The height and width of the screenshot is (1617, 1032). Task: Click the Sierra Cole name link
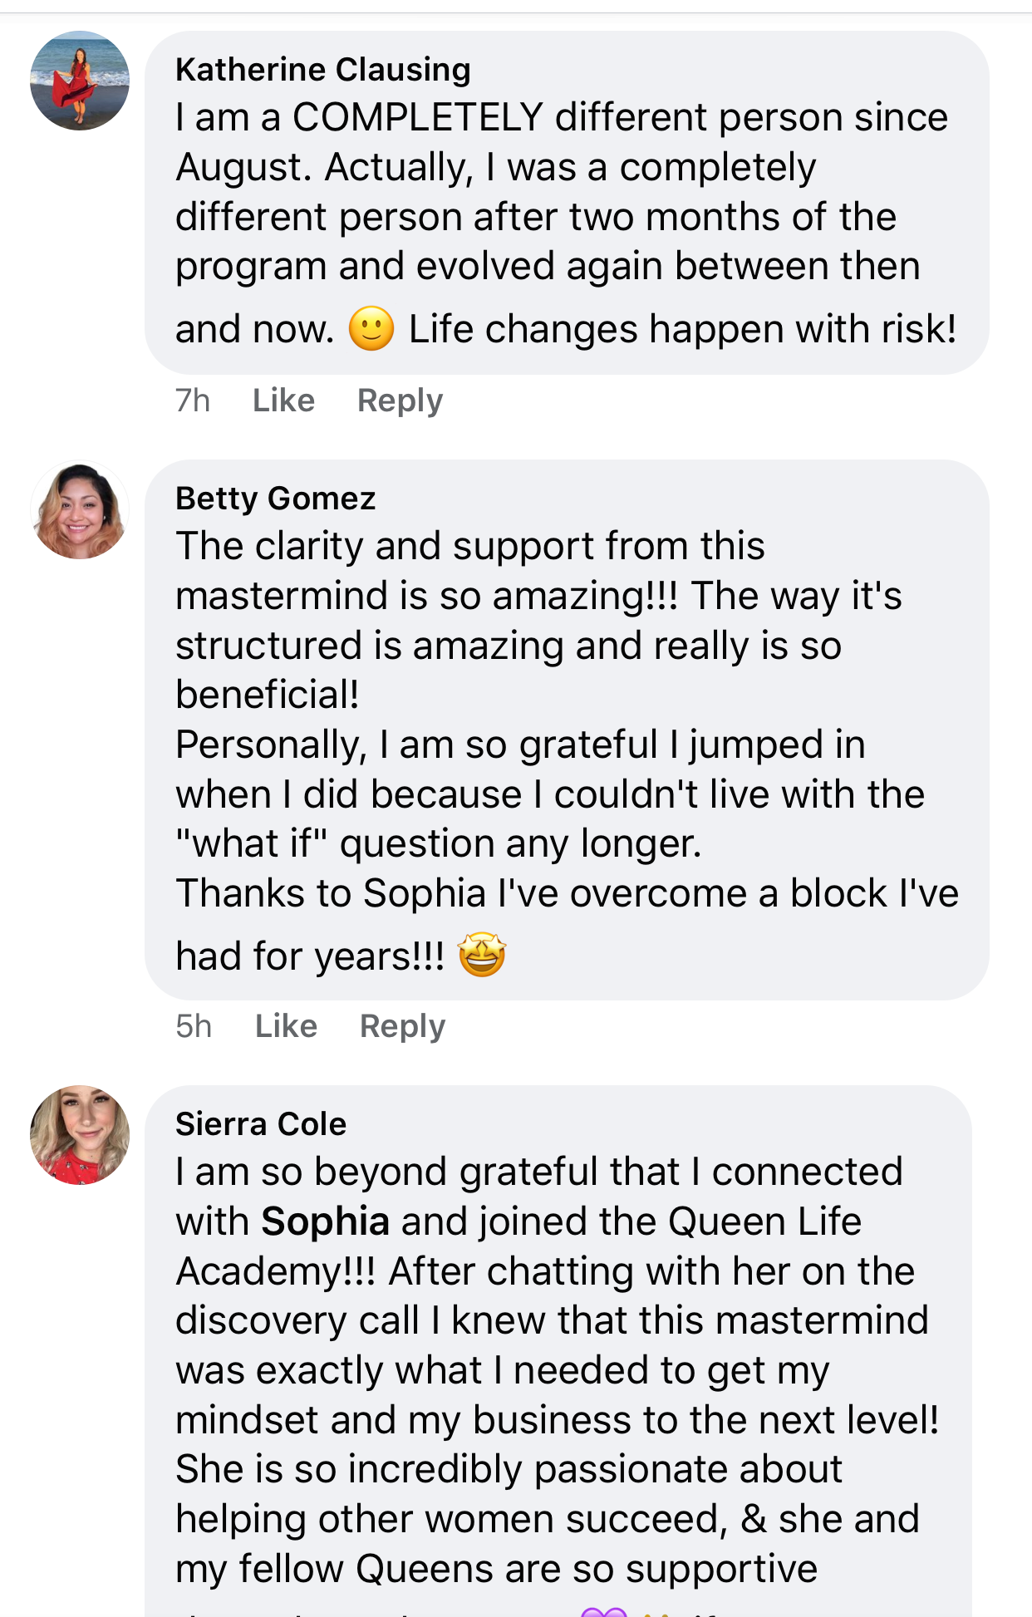coord(260,1124)
